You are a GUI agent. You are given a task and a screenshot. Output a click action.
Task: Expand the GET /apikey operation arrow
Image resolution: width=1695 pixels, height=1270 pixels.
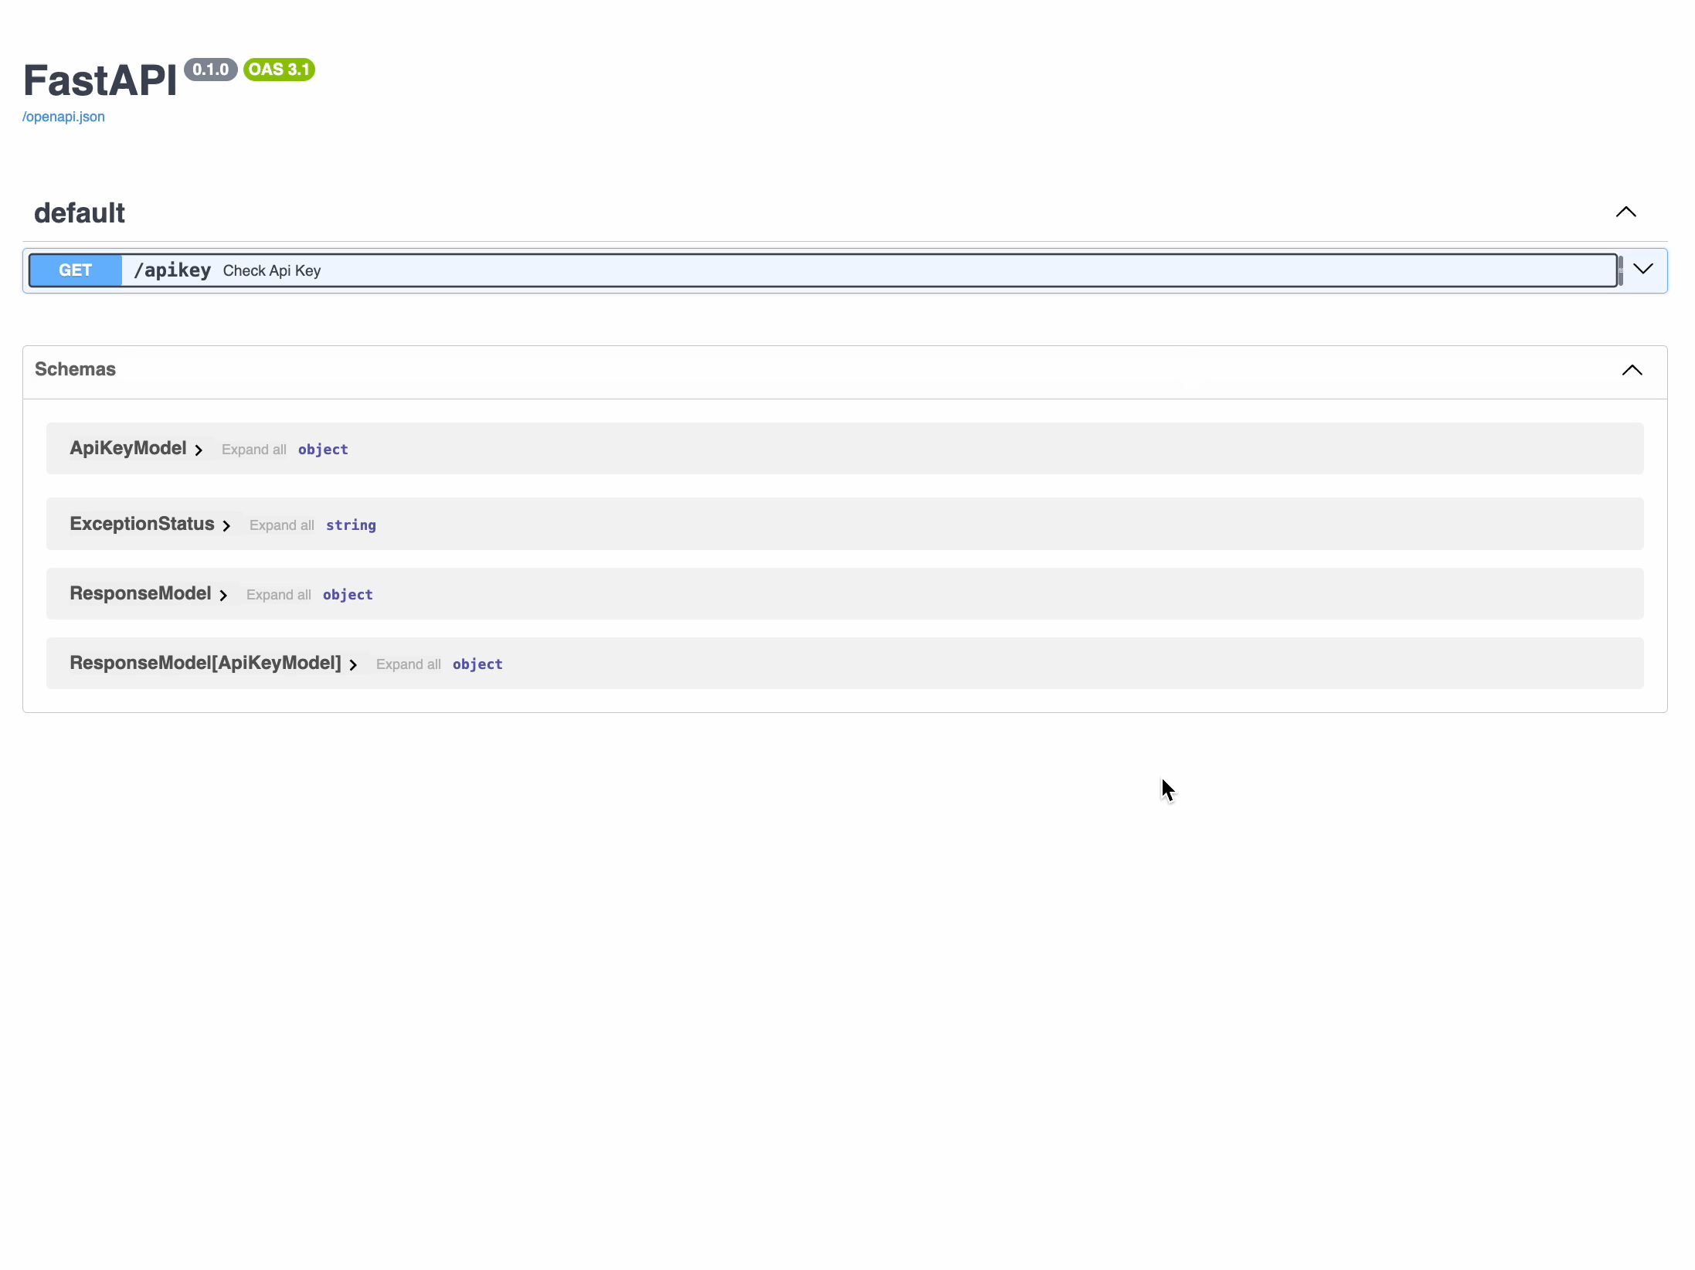1642,269
